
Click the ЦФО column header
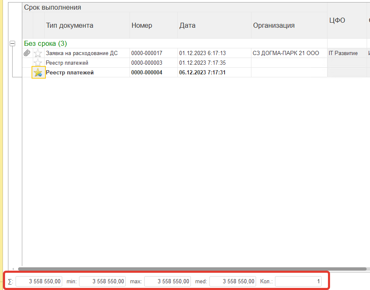pos(337,20)
